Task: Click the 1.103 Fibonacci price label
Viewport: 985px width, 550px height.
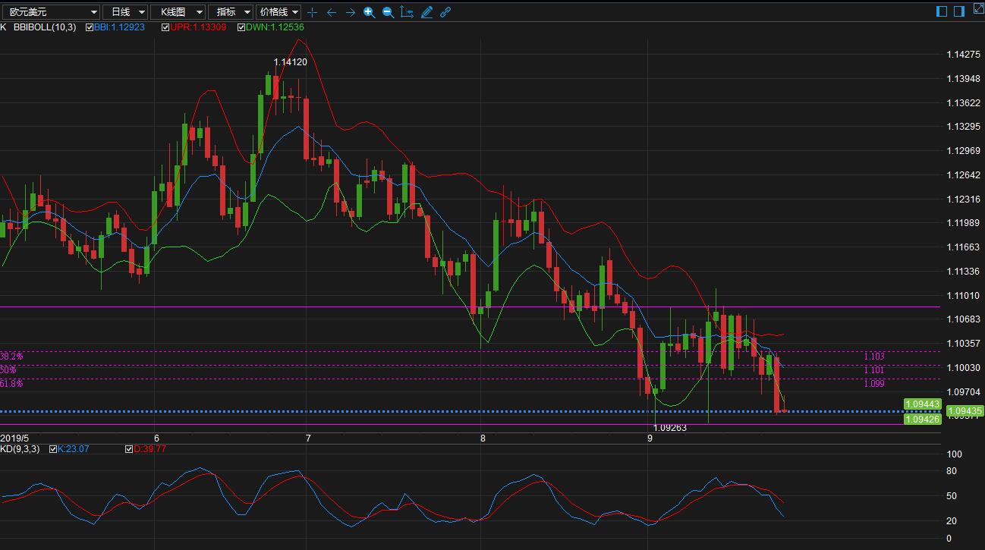Action: click(874, 357)
